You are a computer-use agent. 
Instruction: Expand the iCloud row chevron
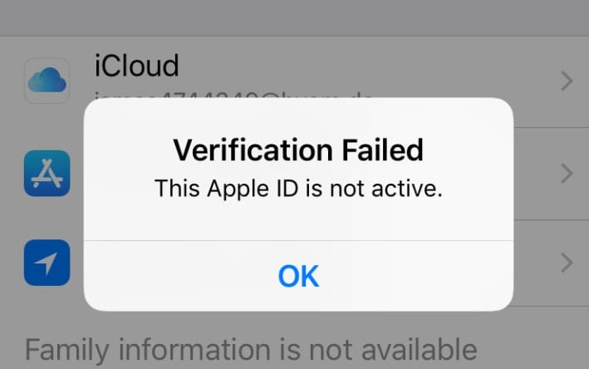point(567,81)
